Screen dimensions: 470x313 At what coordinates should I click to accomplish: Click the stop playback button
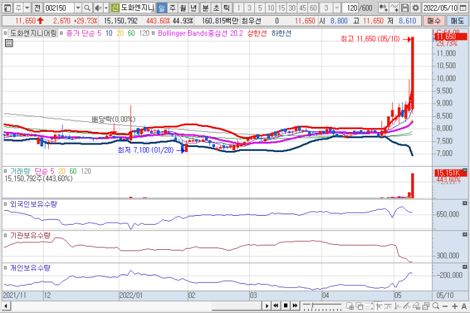pos(286,305)
